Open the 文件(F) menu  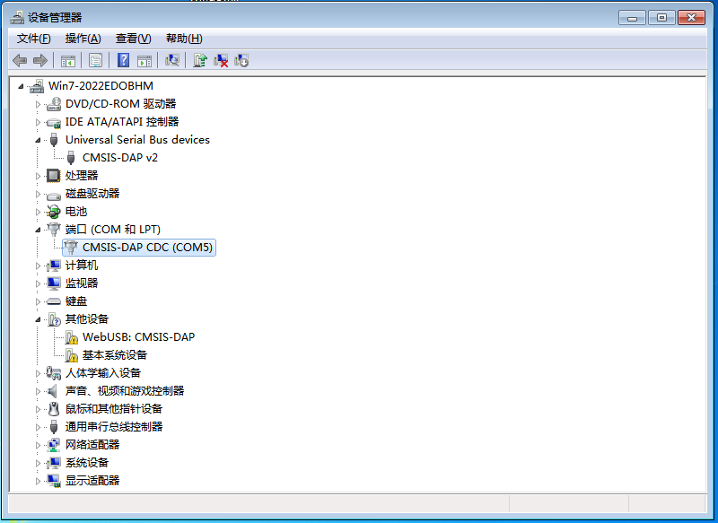click(33, 38)
